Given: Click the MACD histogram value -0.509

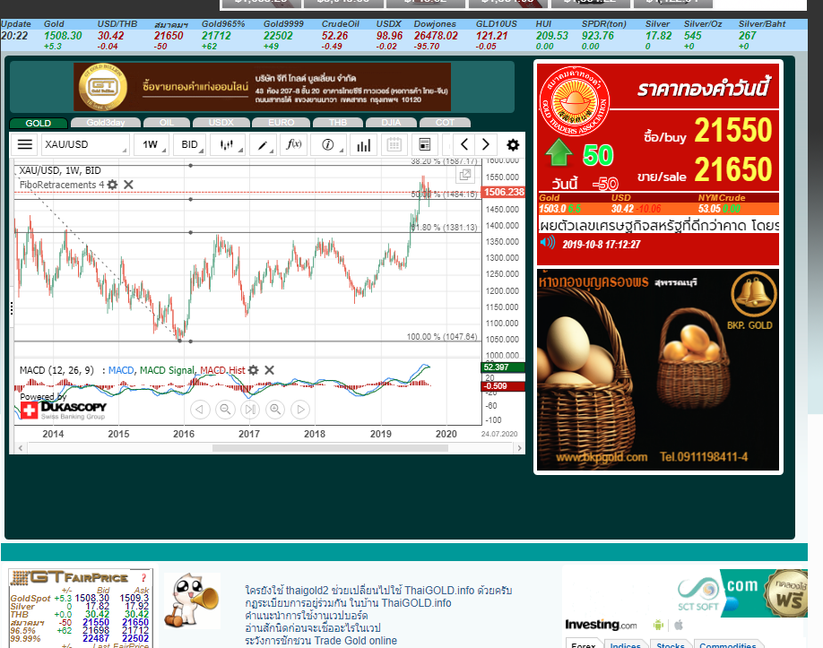Looking at the screenshot, I should tap(503, 386).
